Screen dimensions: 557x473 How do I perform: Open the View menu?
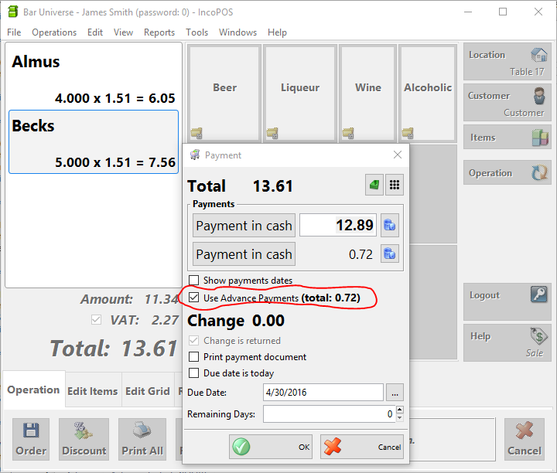click(123, 32)
